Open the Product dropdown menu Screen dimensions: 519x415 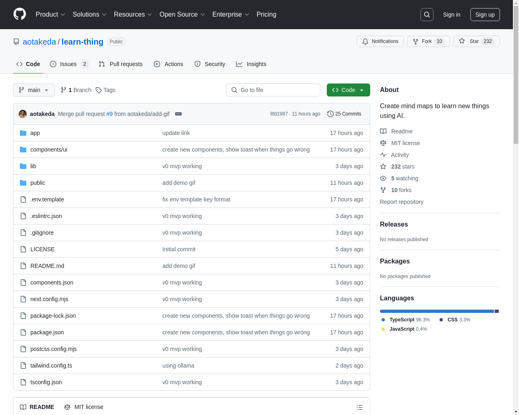(x=50, y=15)
